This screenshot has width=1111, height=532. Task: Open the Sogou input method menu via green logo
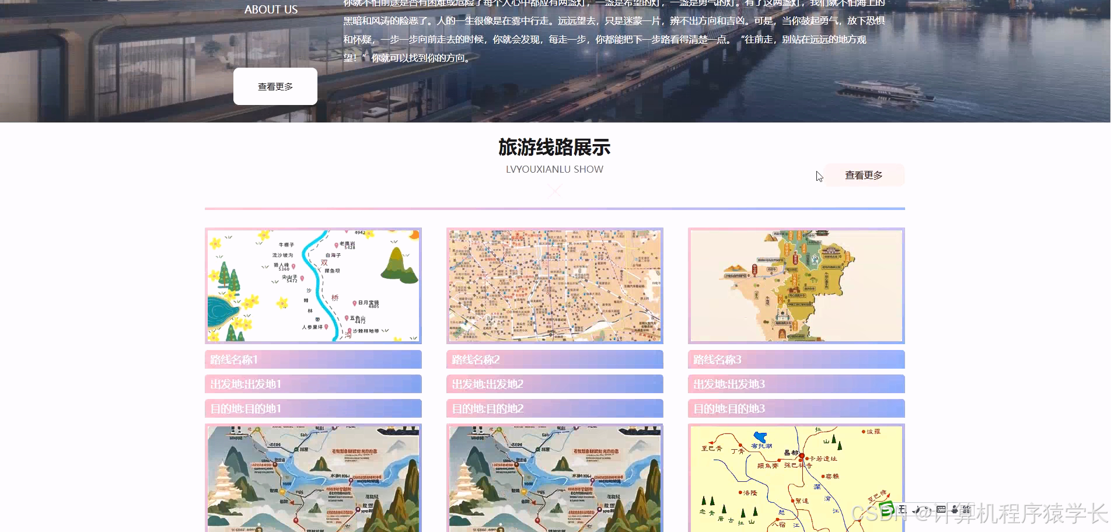[887, 509]
